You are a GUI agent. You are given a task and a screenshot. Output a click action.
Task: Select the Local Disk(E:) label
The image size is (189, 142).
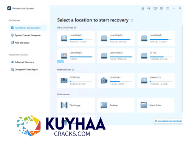[156, 35]
